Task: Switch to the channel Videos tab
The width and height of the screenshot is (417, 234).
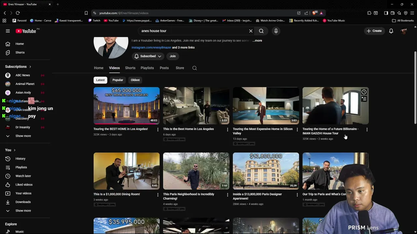Action: (114, 68)
